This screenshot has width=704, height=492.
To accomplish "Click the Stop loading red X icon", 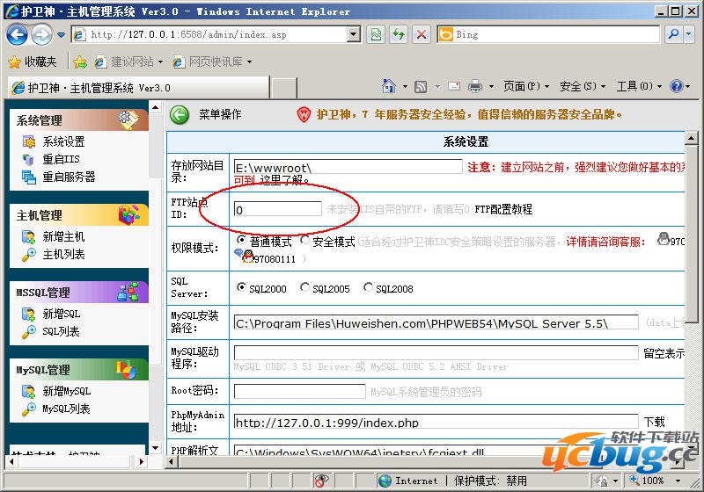I will pos(422,34).
